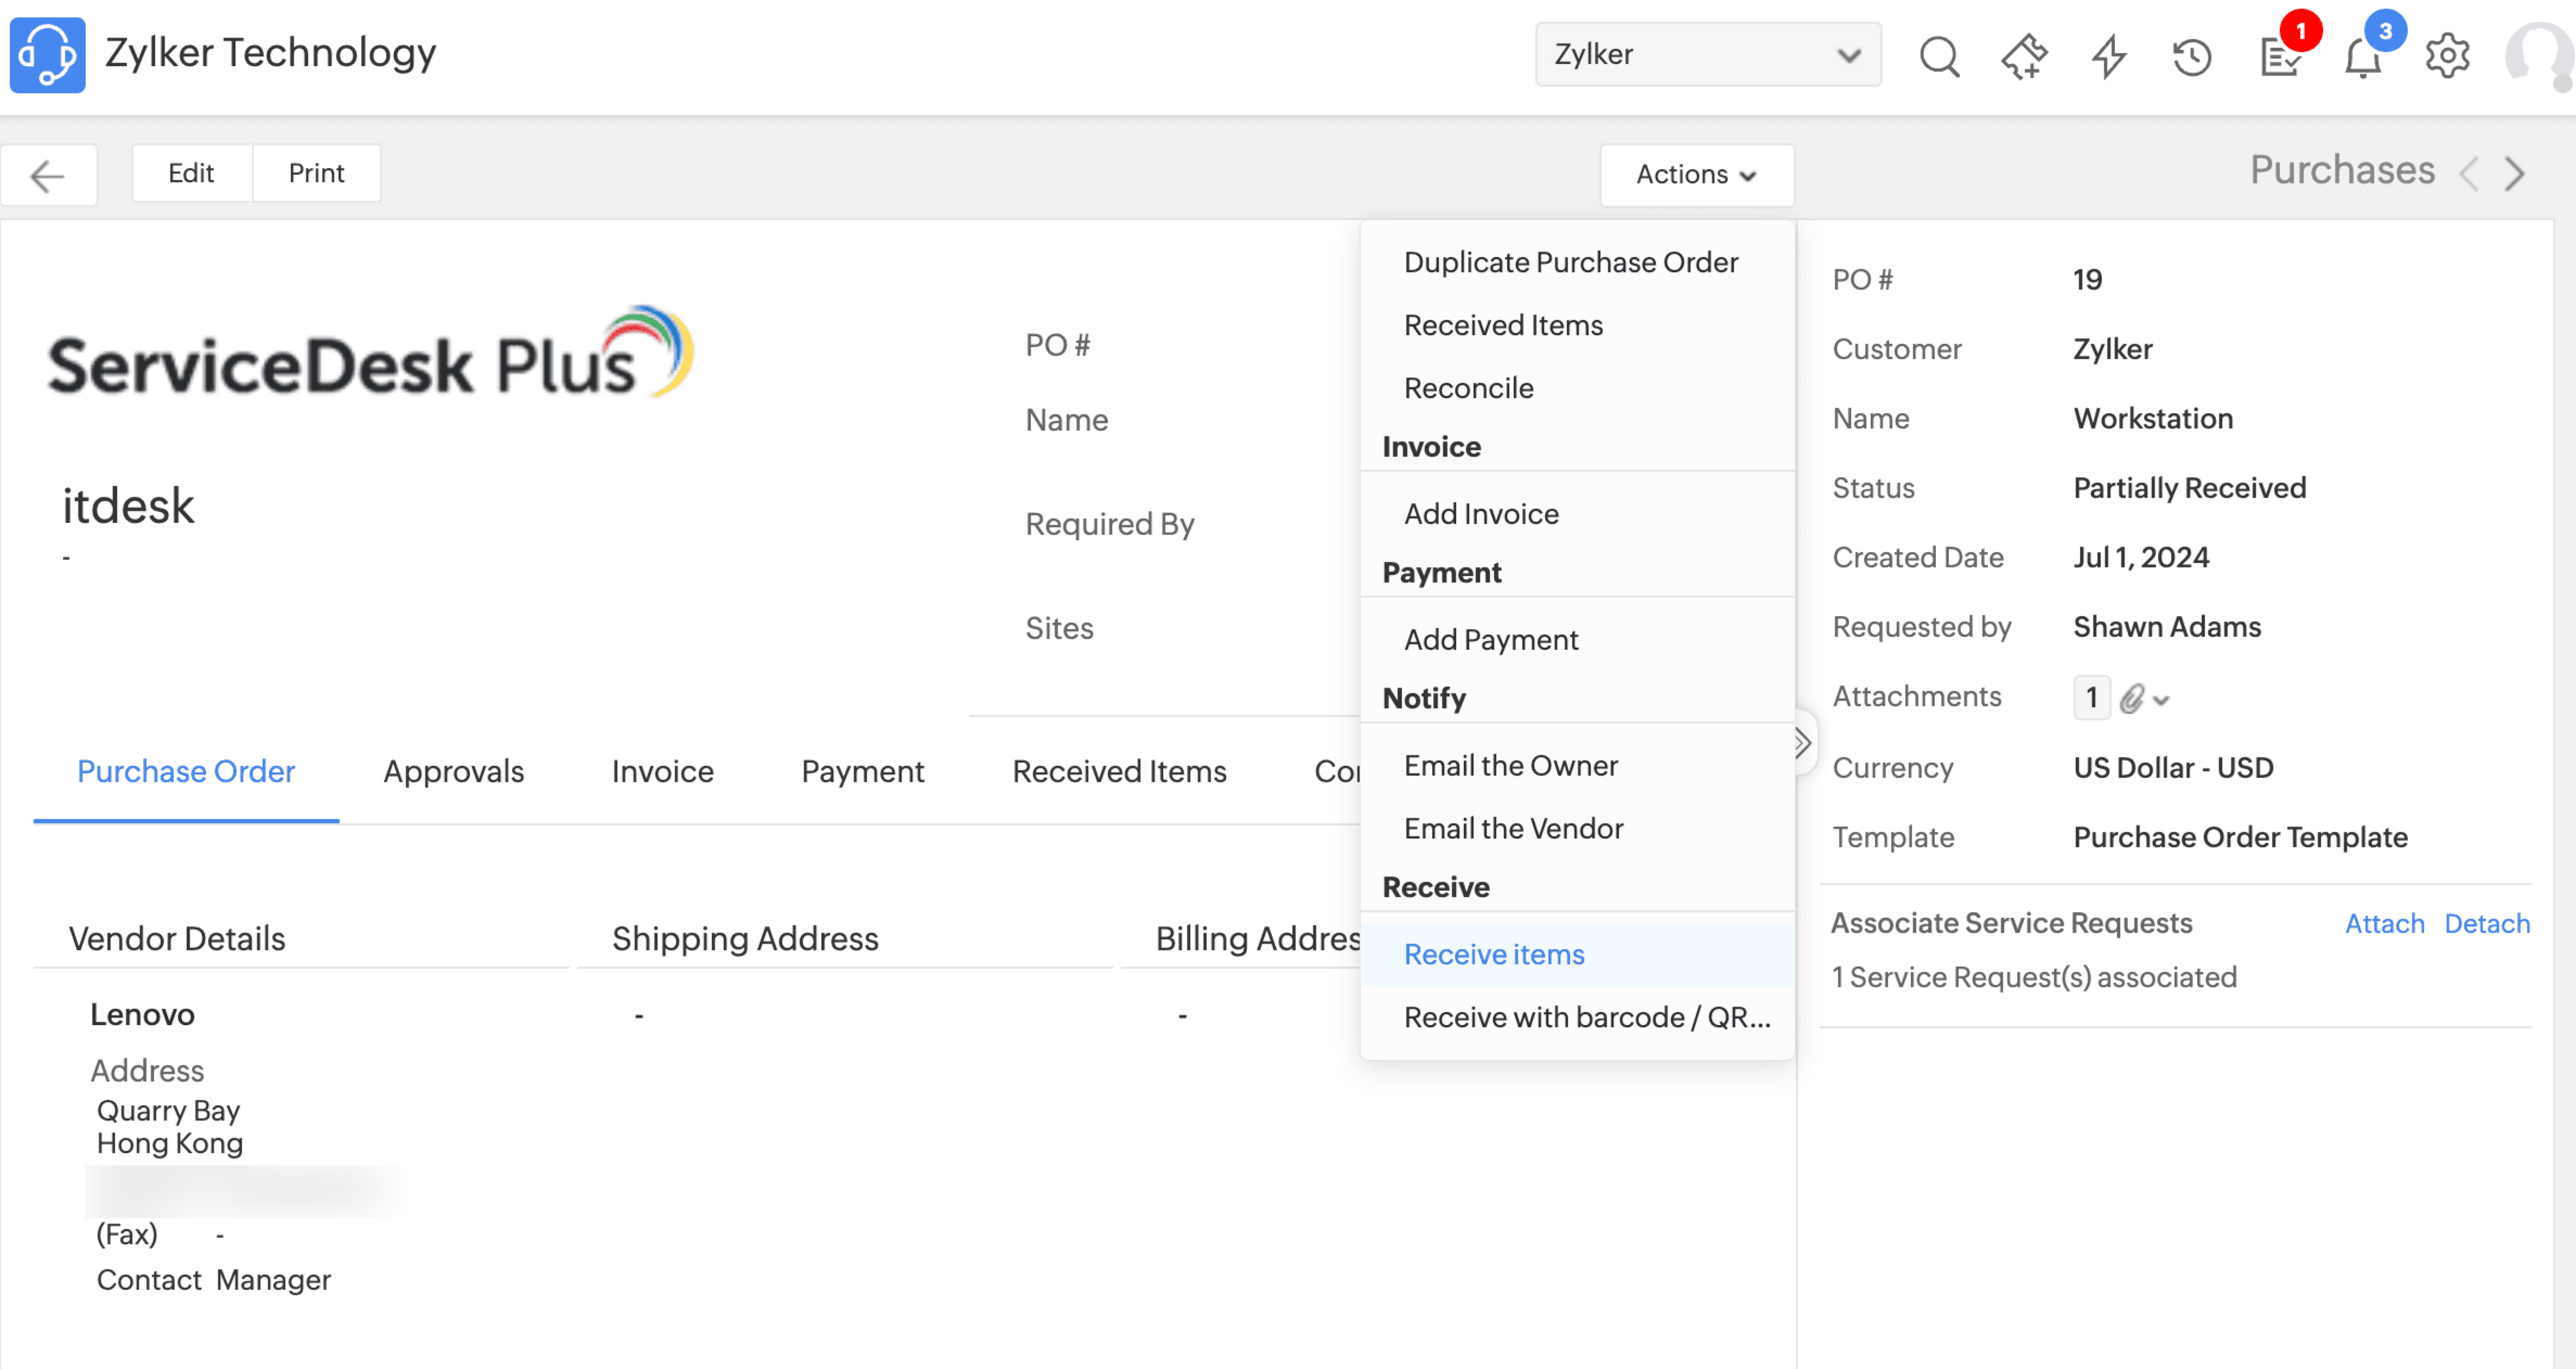Switch to the Approvals tab
Viewport: 2576px width, 1369px height.
[x=453, y=771]
